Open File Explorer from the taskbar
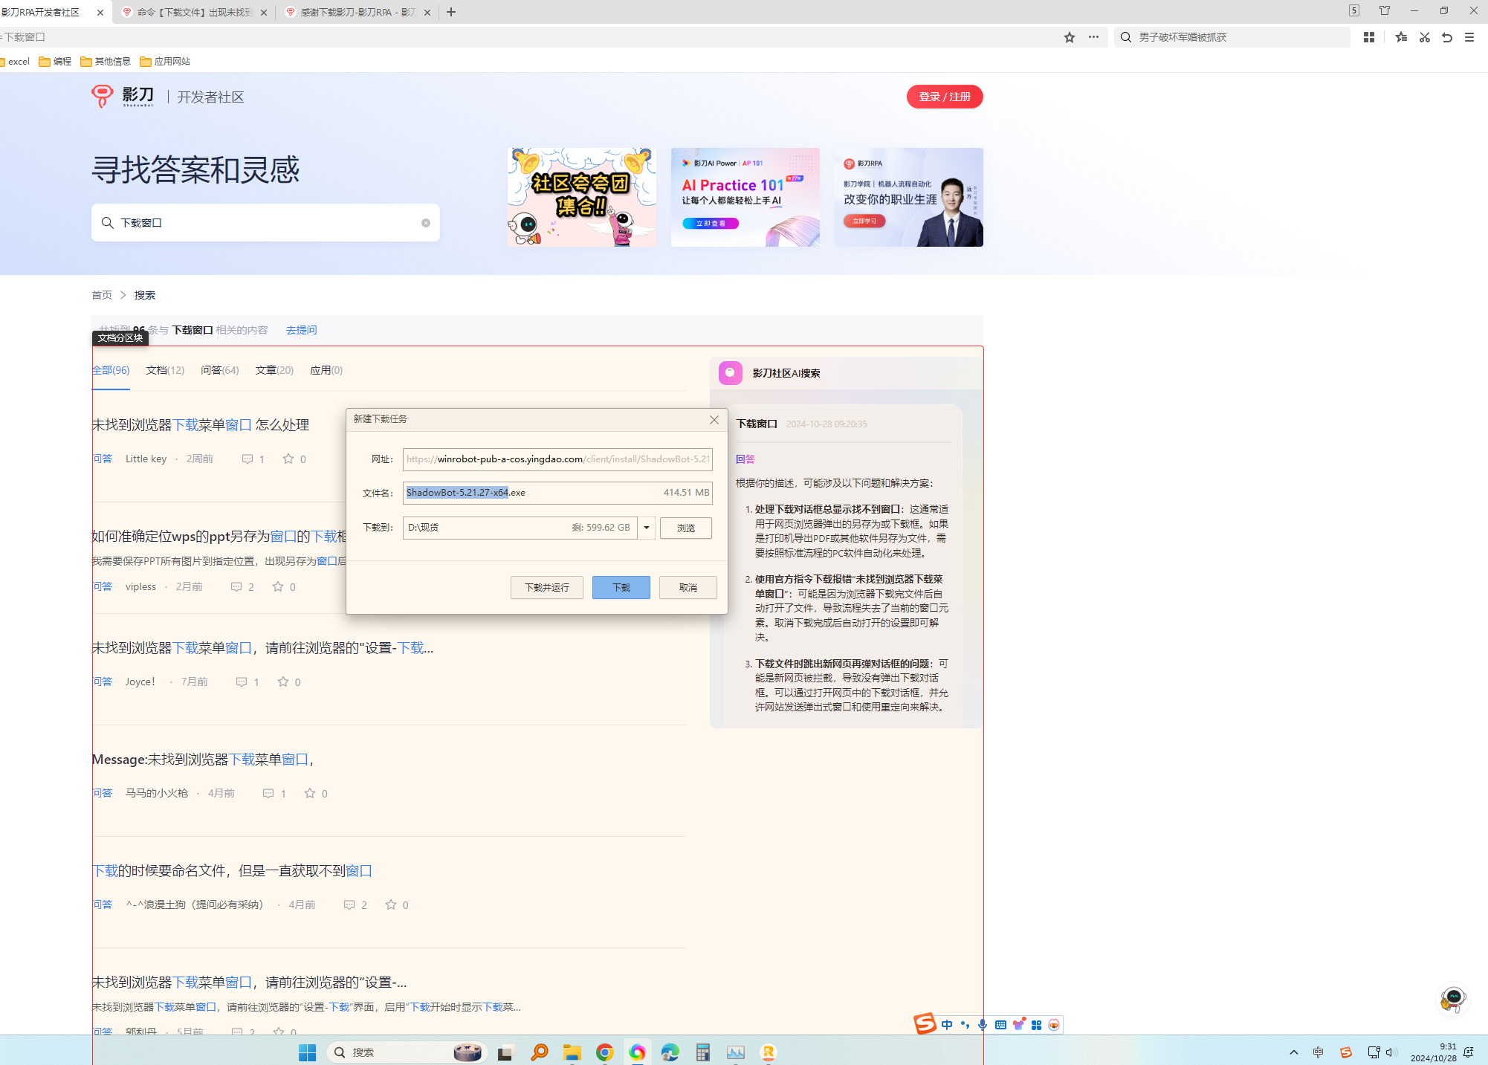Viewport: 1488px width, 1065px height. coord(572,1052)
